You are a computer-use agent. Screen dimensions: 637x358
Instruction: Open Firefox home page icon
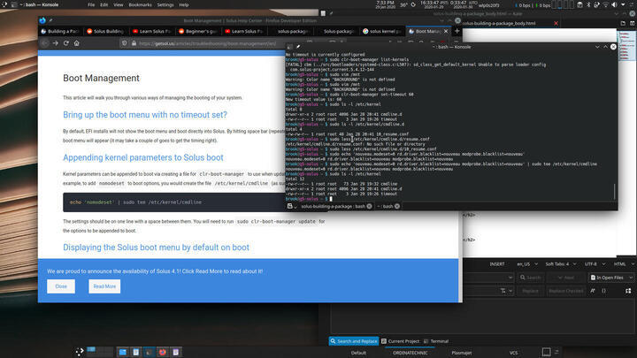point(76,43)
